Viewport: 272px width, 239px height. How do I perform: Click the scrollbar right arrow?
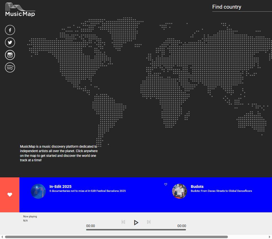(x=270, y=237)
